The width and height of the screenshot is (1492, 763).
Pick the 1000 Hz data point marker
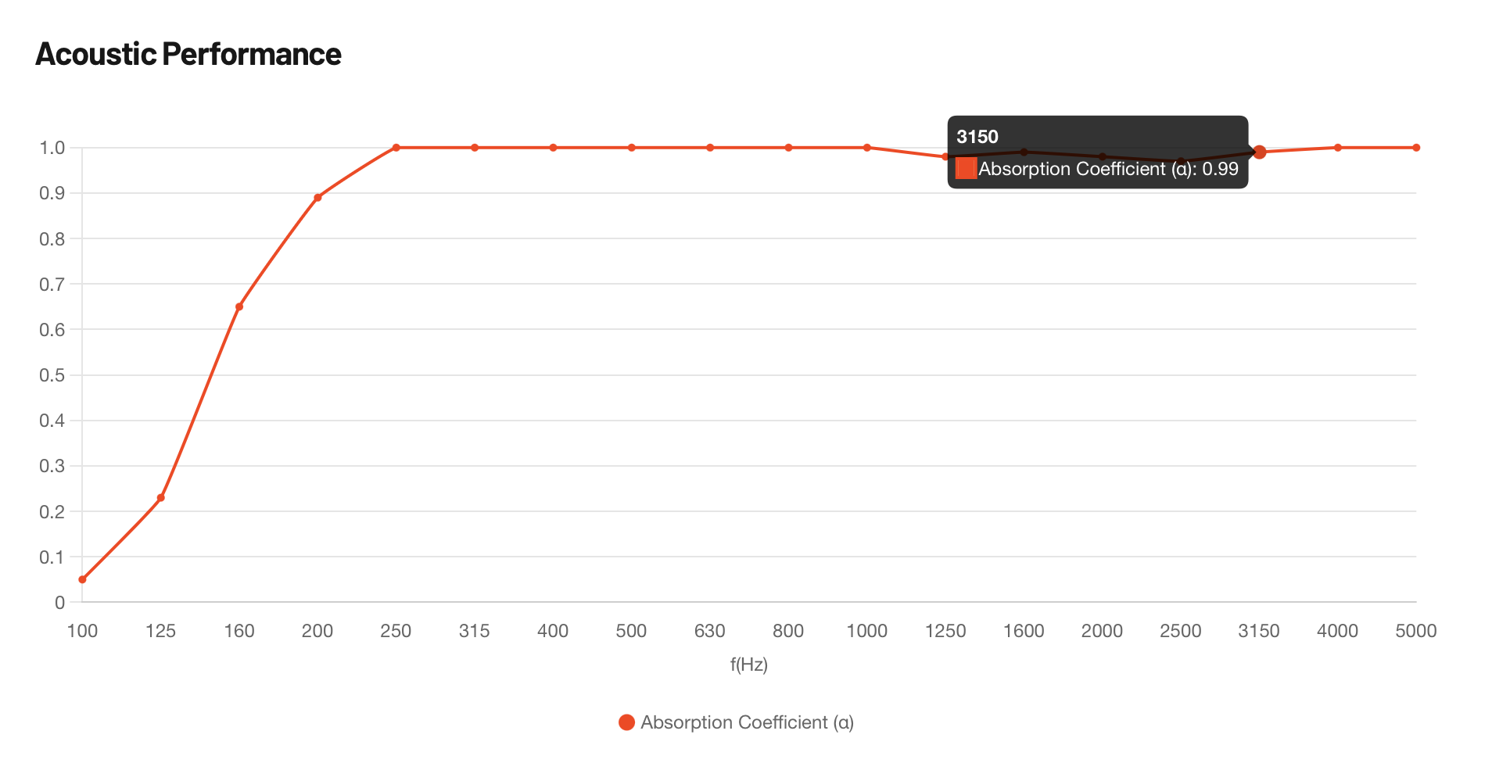867,148
